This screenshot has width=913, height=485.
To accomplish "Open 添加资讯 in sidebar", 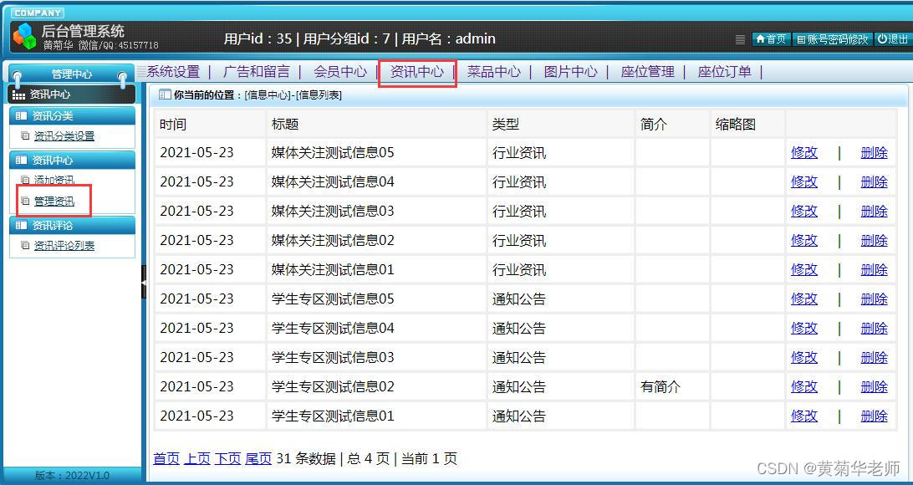I will click(54, 180).
